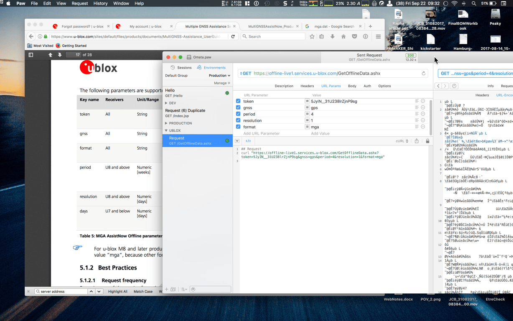Select the Hello request
513x321 pixels.
tap(197, 93)
